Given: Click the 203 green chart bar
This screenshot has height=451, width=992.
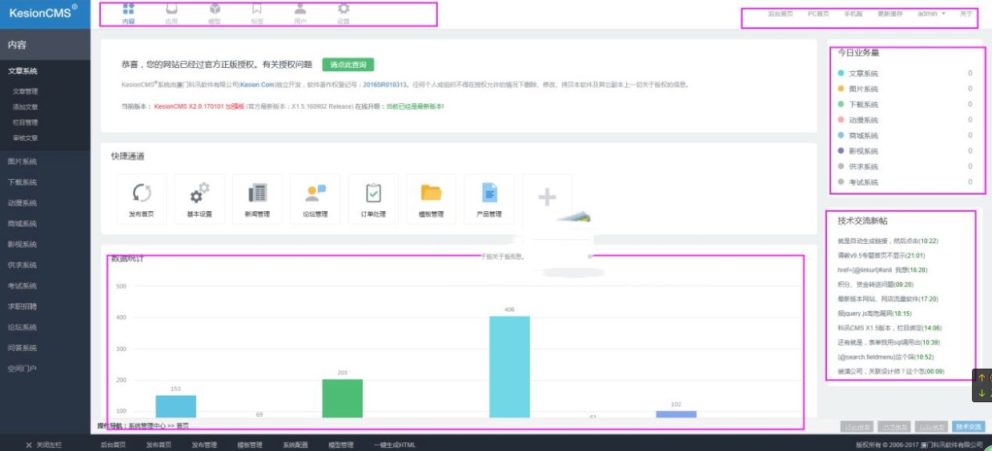Looking at the screenshot, I should tap(343, 397).
